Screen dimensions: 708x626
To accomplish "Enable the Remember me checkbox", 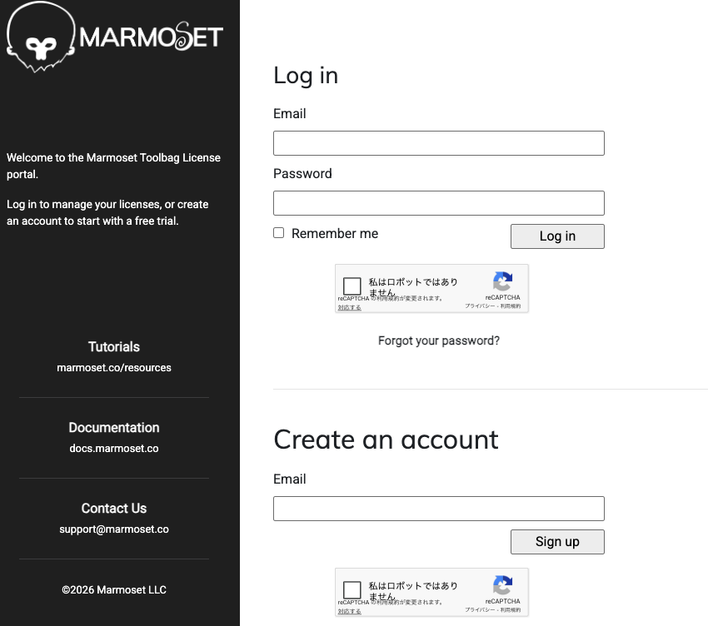I will [279, 233].
